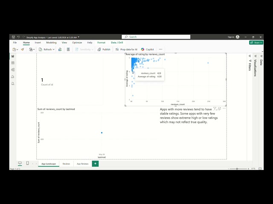
Task: Open the App Landscape page tab
Action: point(49,164)
